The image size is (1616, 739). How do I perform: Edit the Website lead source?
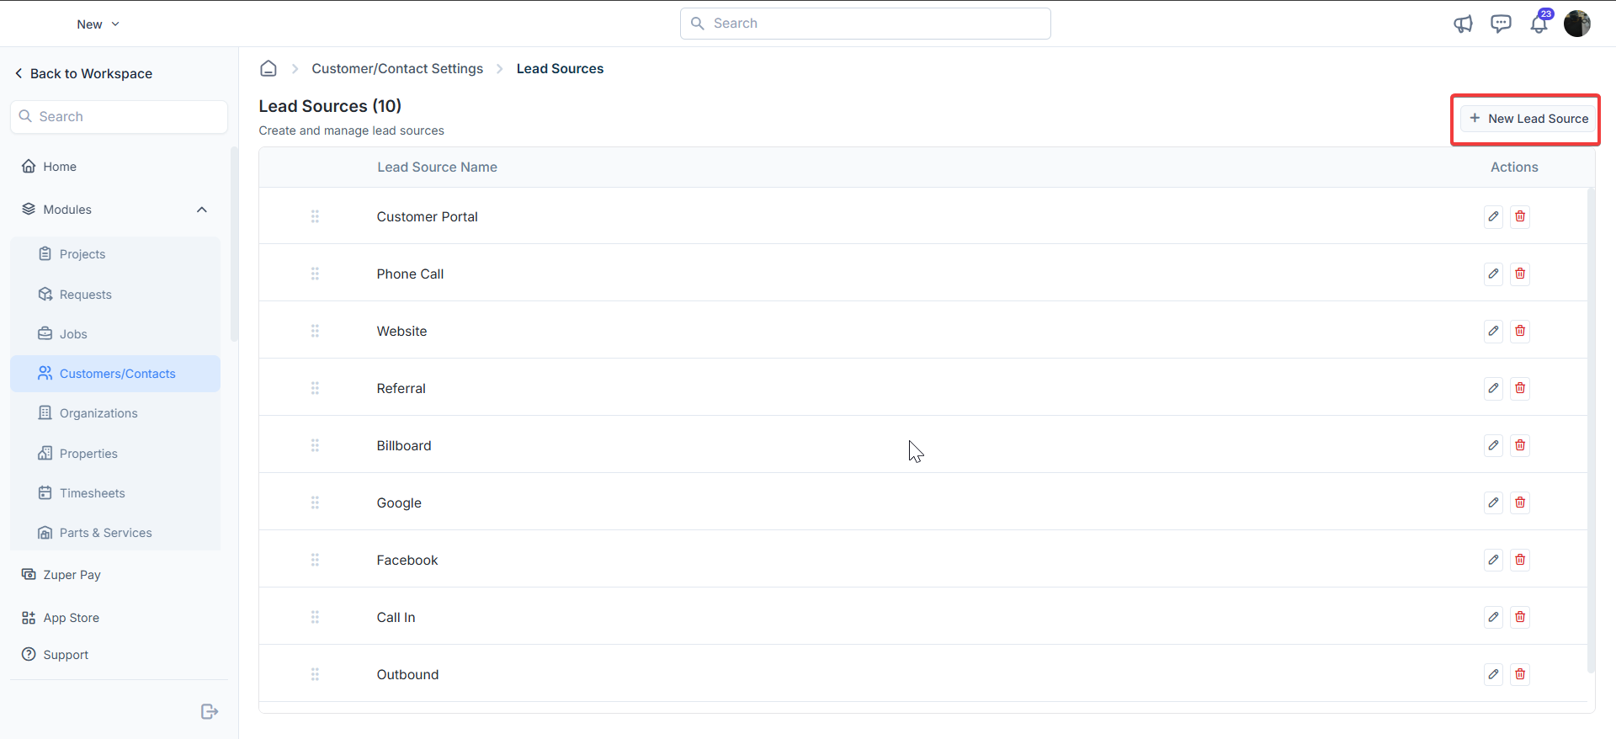click(x=1493, y=331)
